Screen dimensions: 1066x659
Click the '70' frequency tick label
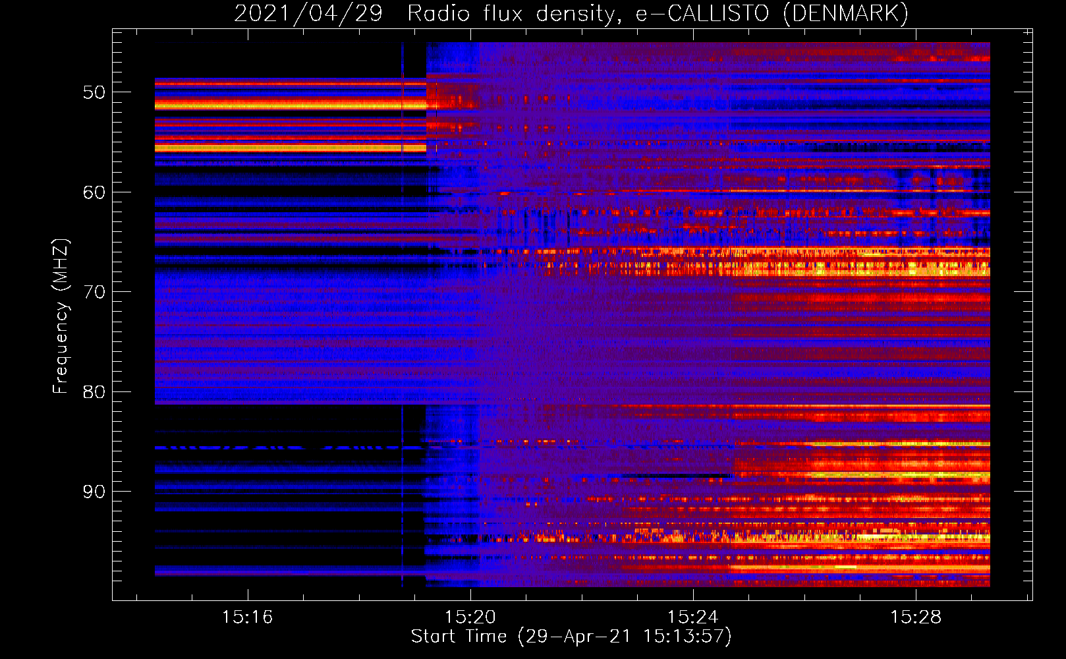(94, 292)
